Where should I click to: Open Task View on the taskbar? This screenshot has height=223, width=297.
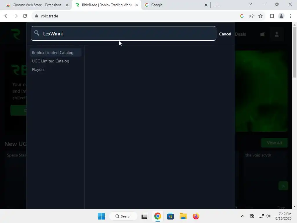click(x=144, y=216)
